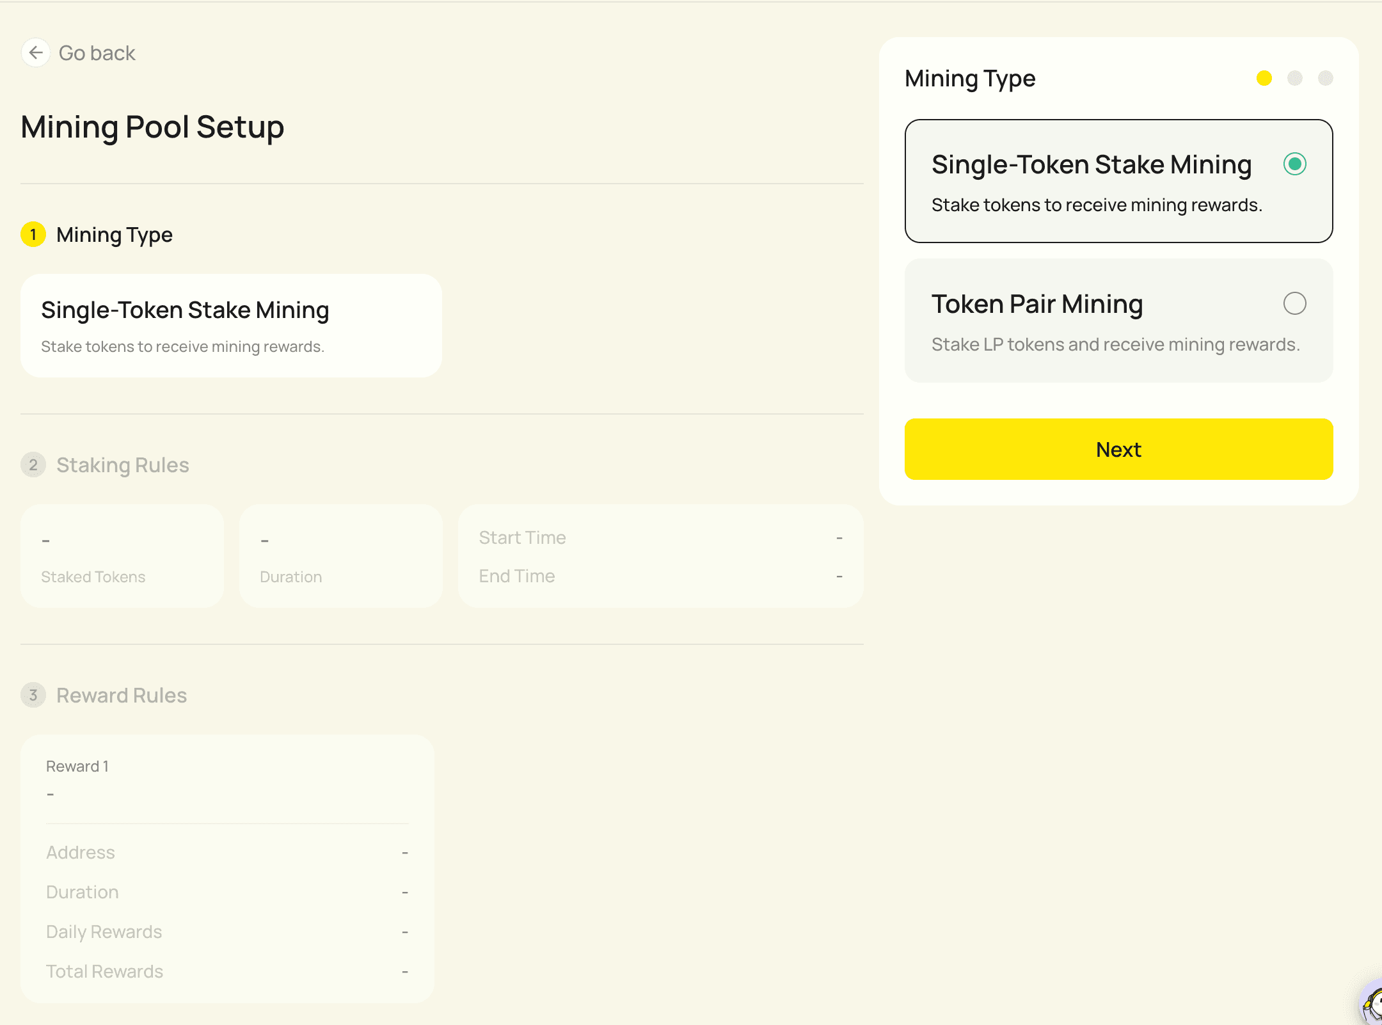The image size is (1382, 1025).
Task: Click the Staked Tokens card
Action: pyautogui.click(x=122, y=556)
